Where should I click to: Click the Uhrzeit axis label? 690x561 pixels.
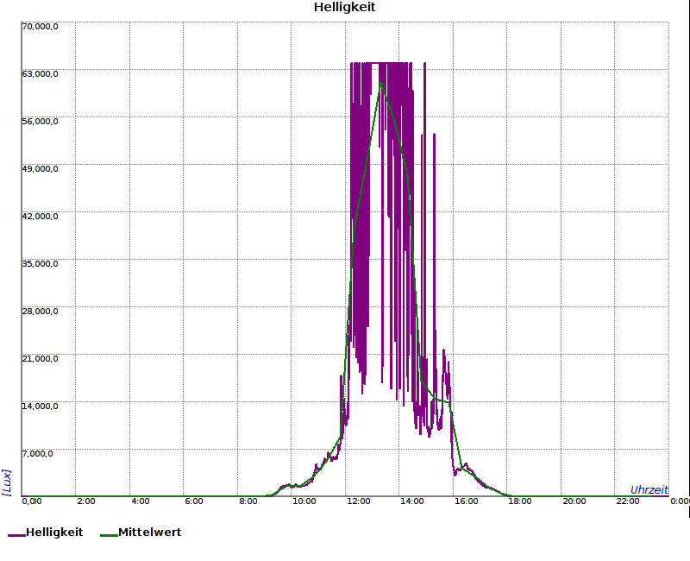click(x=649, y=490)
